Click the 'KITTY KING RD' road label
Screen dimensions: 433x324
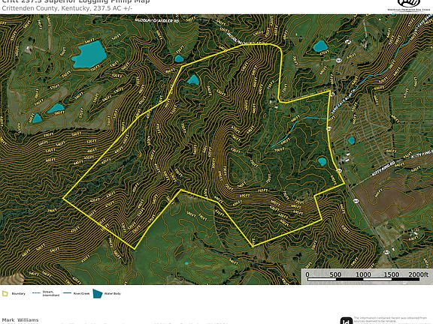coord(383,168)
